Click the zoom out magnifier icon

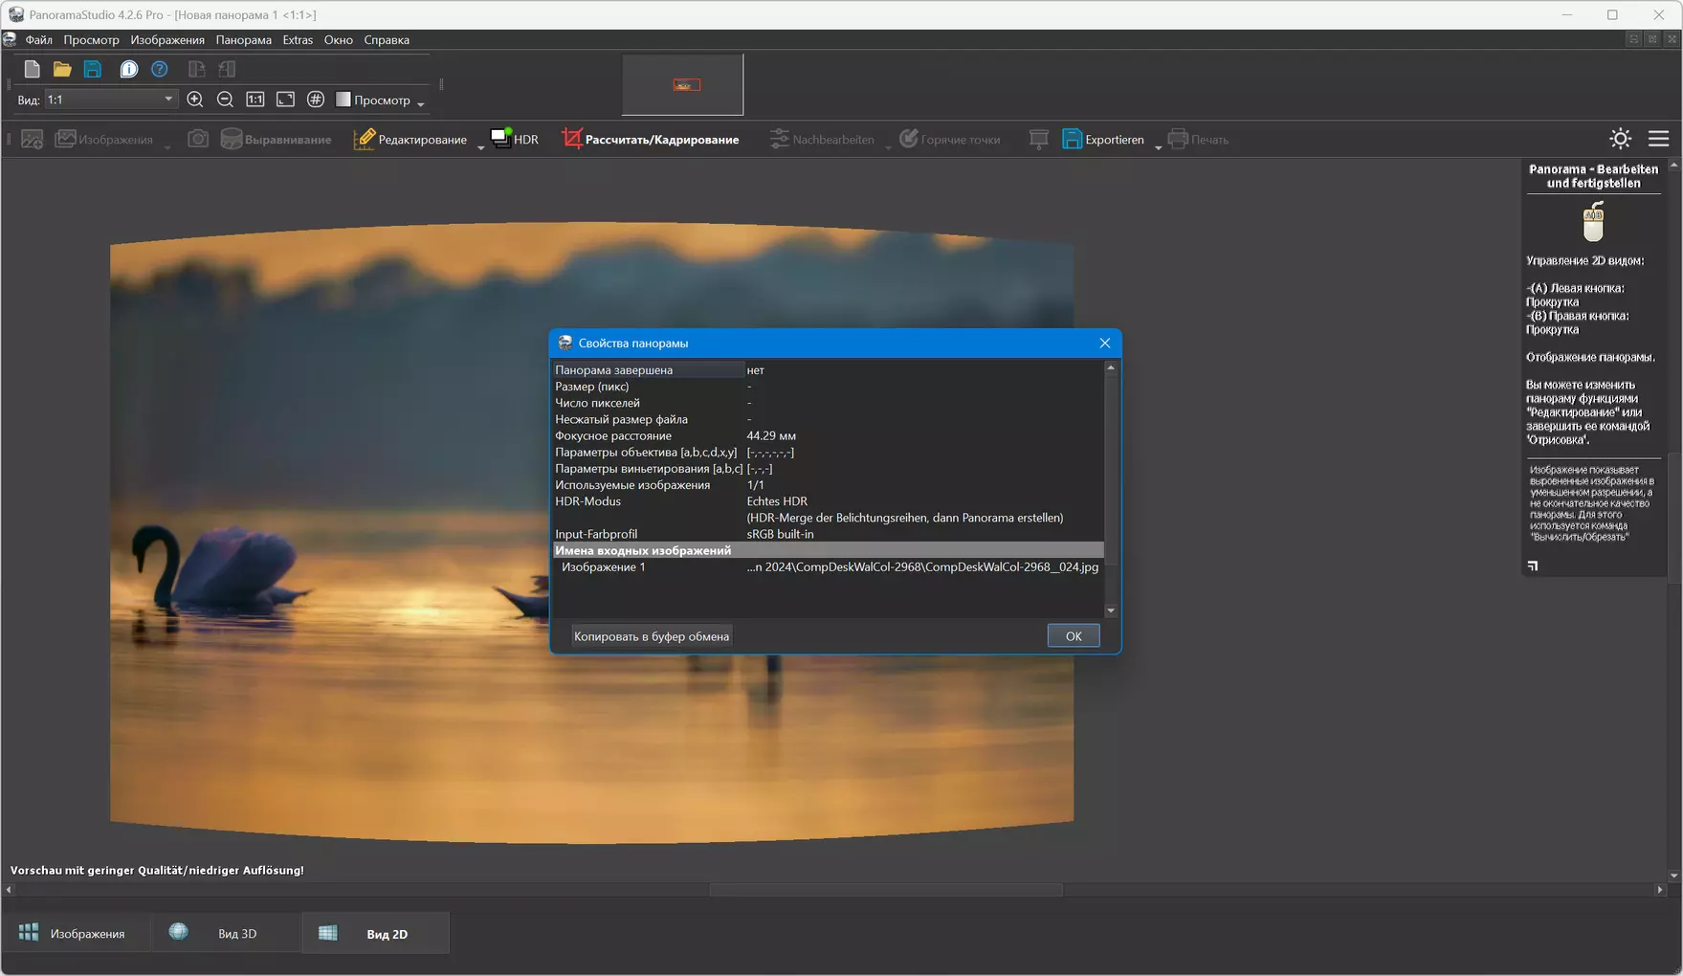point(226,100)
